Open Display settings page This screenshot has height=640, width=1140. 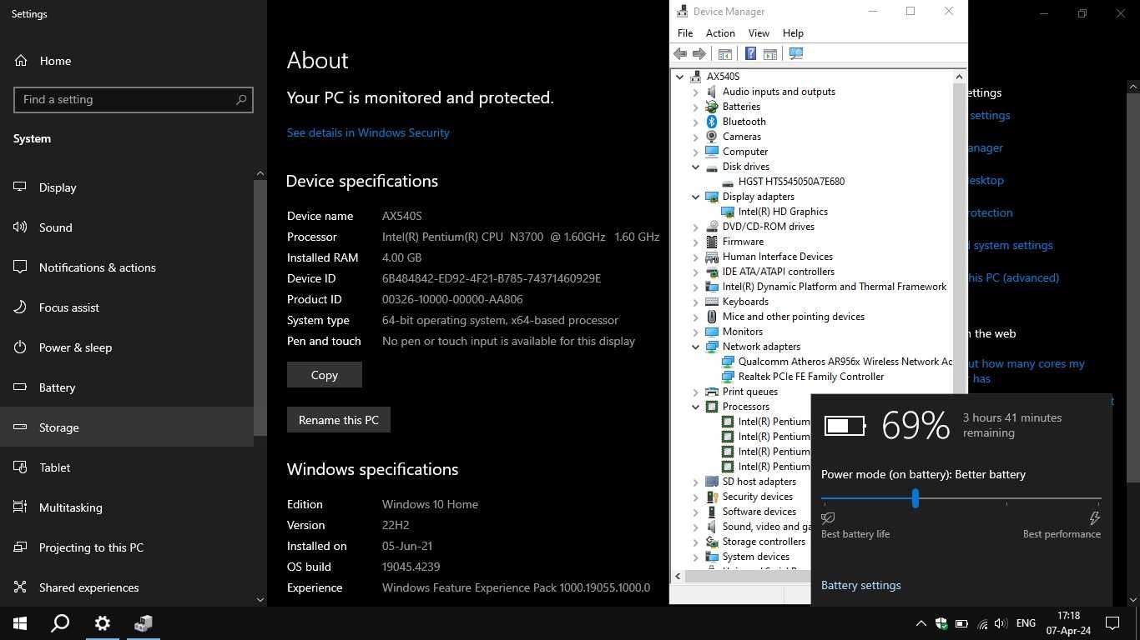pyautogui.click(x=127, y=187)
